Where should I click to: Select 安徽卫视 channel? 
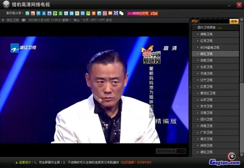(215, 60)
